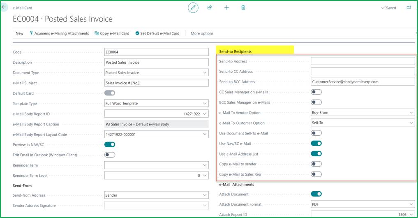The width and height of the screenshot is (418, 218).
Task: Click the e-Mail Card breadcrumb title
Action: click(x=22, y=8)
